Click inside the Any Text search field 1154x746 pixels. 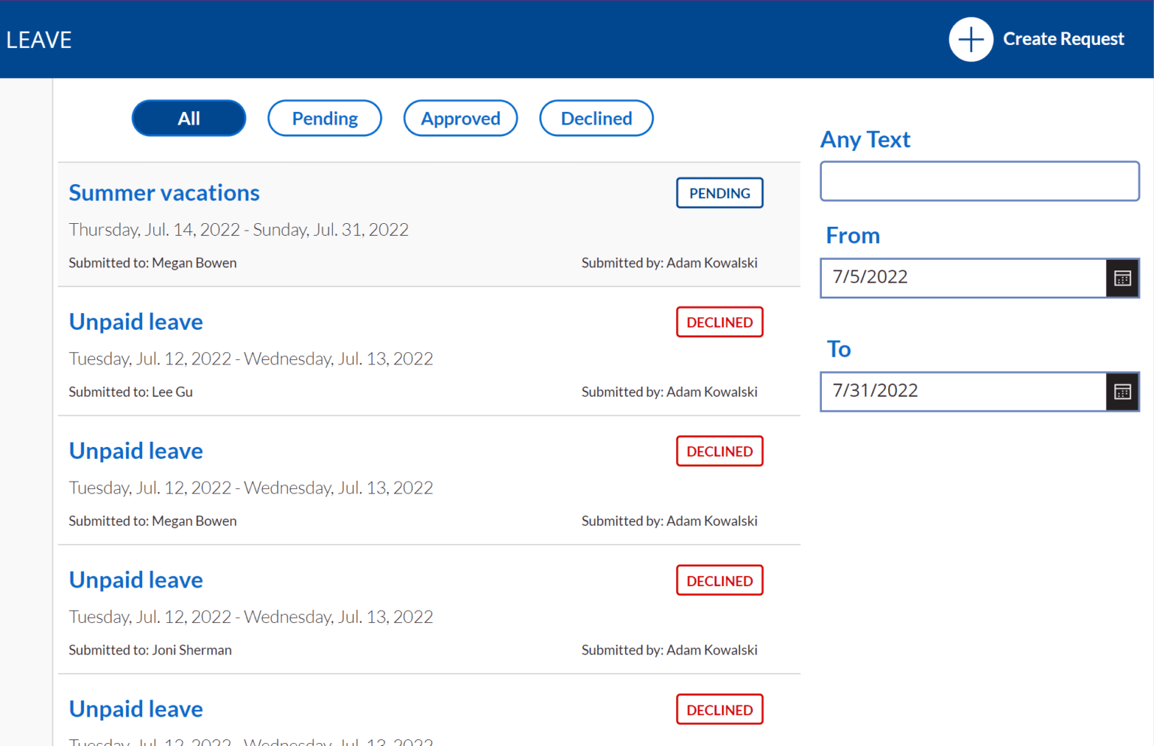point(979,181)
